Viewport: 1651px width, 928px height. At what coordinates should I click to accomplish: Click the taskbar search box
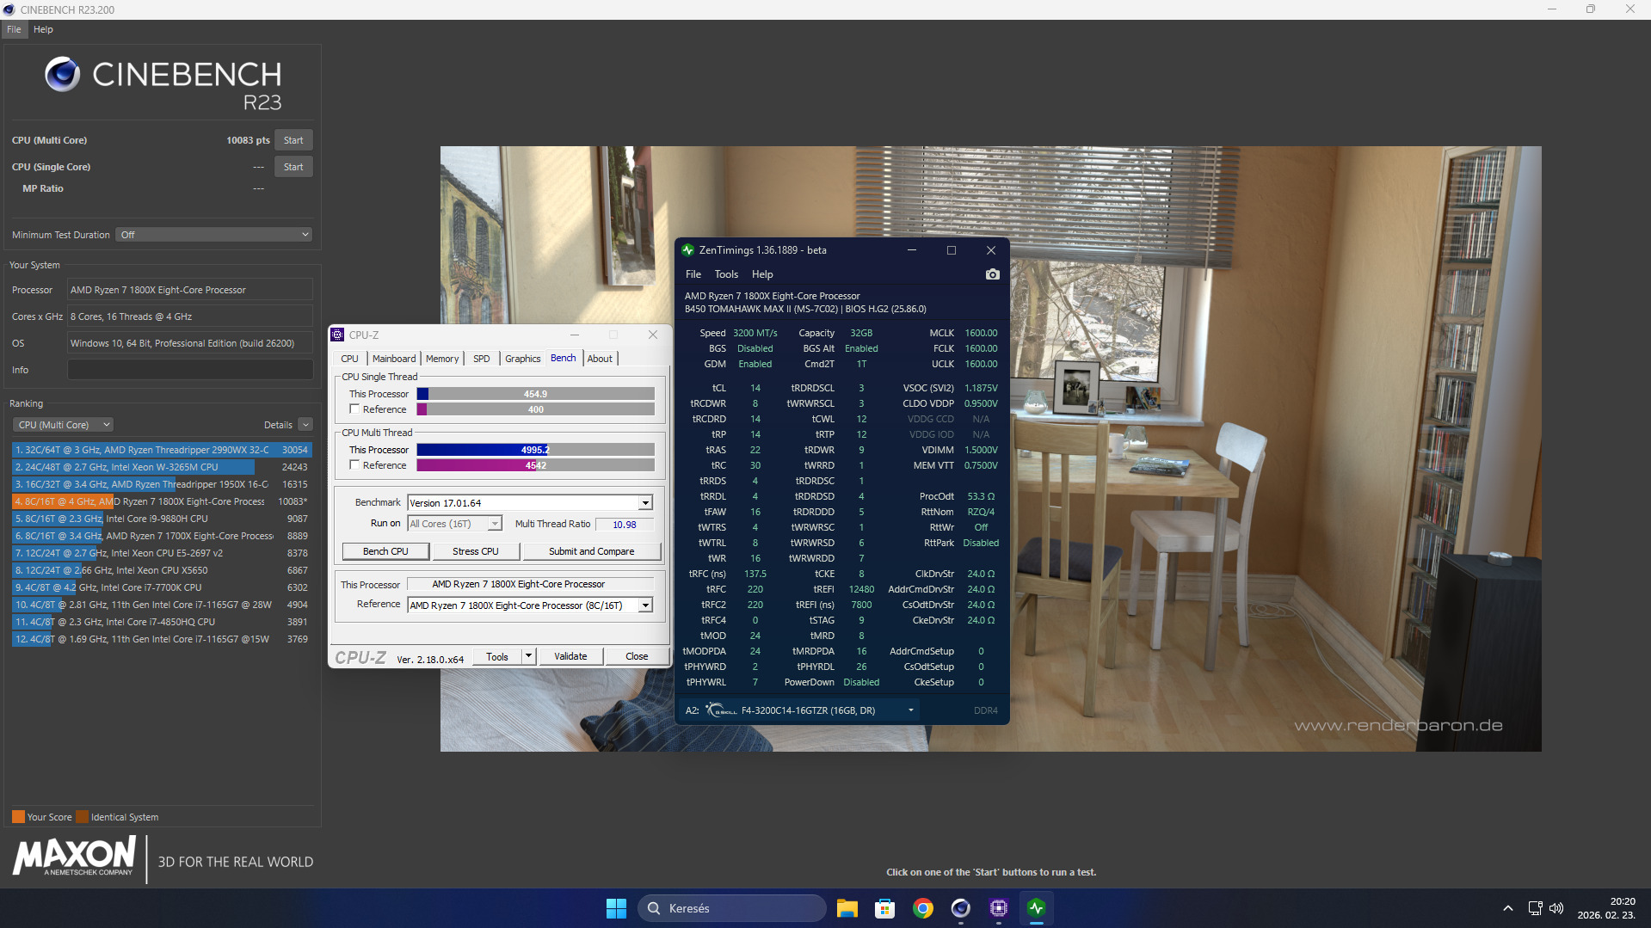pos(732,908)
